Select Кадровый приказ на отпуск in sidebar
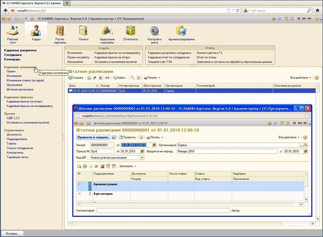 [26, 101]
